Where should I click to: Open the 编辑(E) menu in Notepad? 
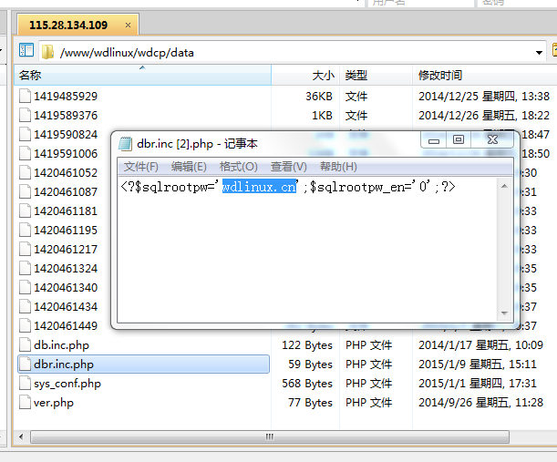pyautogui.click(x=189, y=167)
